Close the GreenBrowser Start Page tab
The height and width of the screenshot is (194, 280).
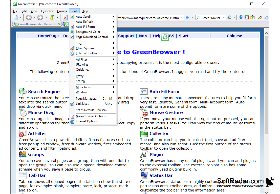tap(59, 24)
